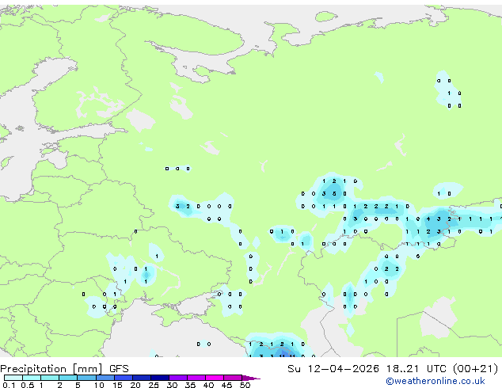The height and width of the screenshot is (388, 502).
Task: Open the weatheronline.co.uk copyright link
Action: point(435,381)
